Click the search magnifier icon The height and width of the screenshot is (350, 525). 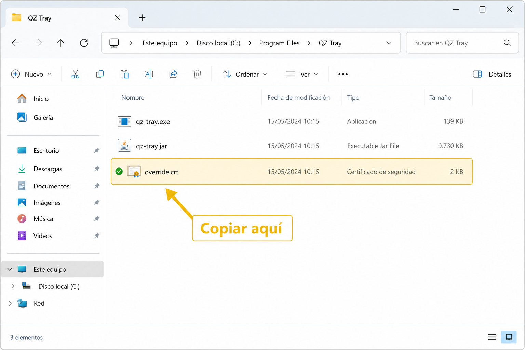coord(507,43)
